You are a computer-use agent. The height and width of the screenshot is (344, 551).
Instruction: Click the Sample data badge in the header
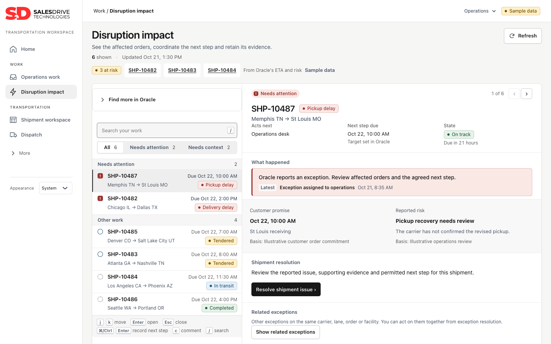521,11
